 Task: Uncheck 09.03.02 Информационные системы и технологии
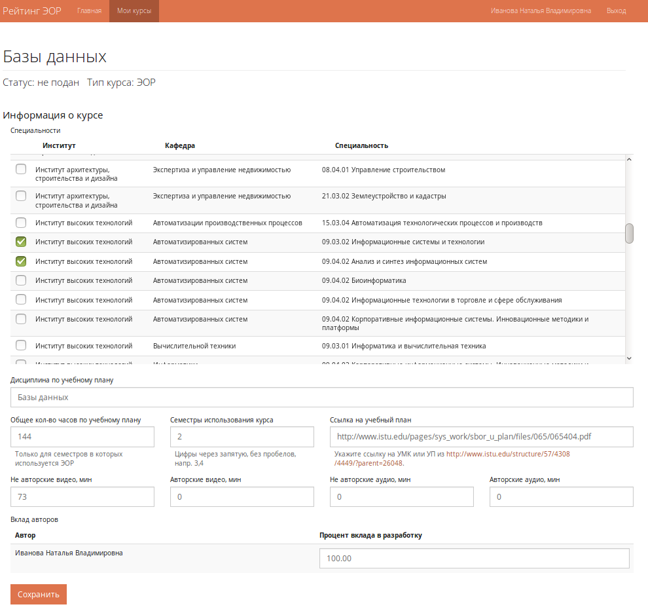coord(21,242)
